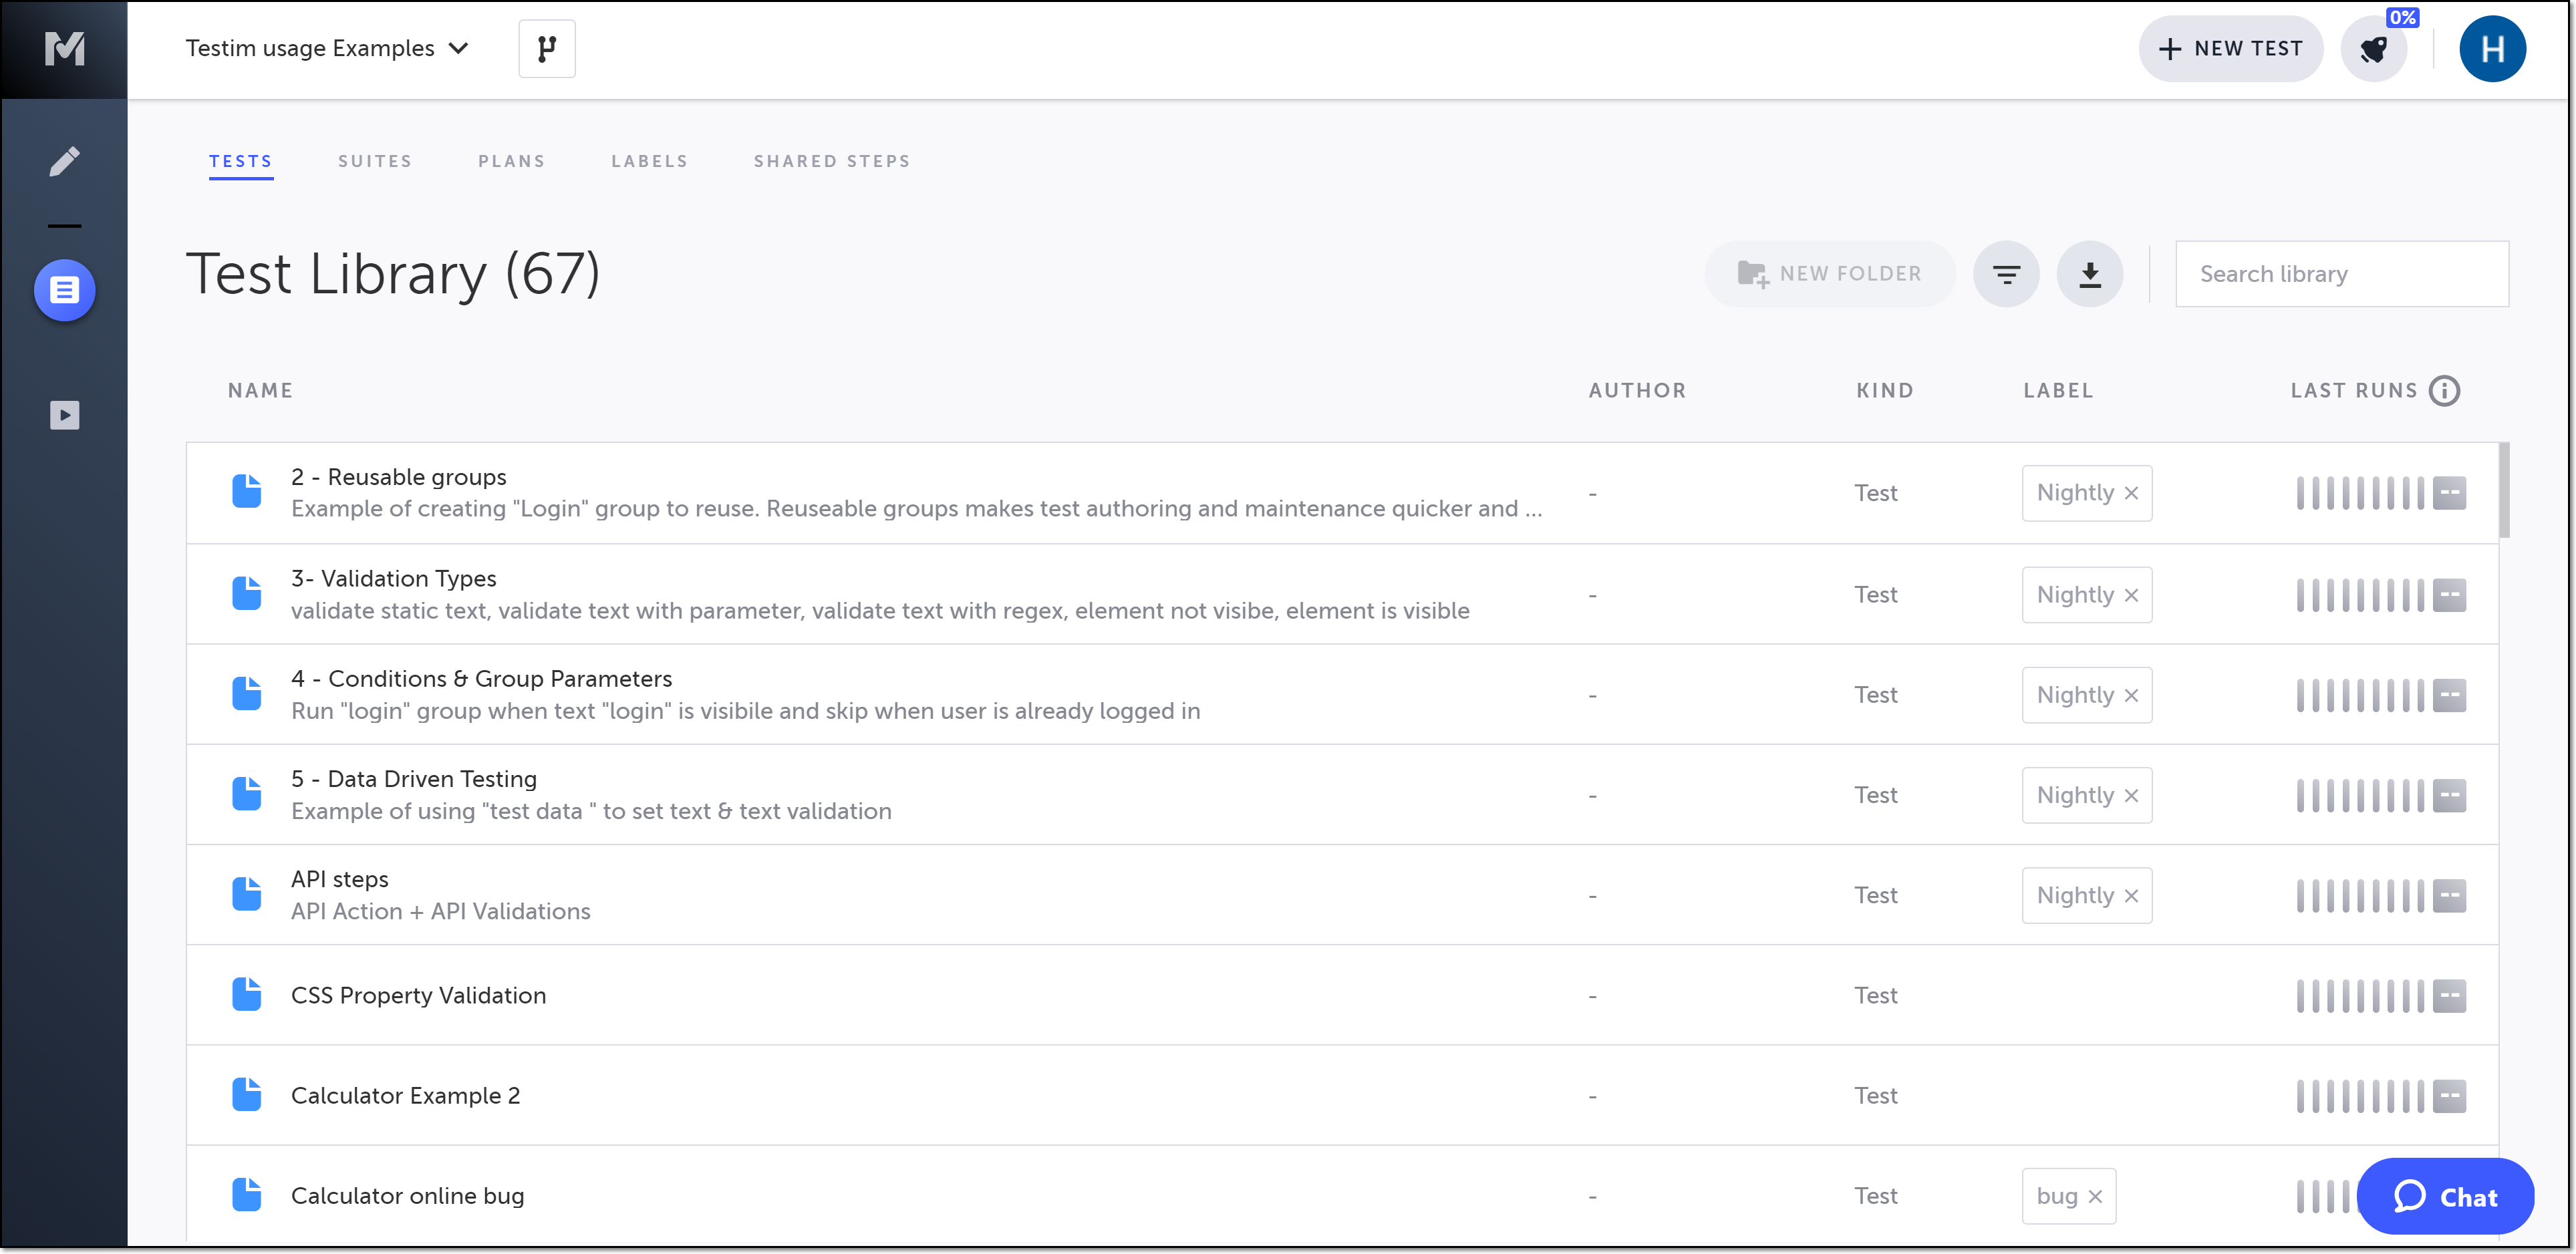This screenshot has width=2576, height=1254.
Task: Open the editor pencil icon in sidebar
Action: 64,161
